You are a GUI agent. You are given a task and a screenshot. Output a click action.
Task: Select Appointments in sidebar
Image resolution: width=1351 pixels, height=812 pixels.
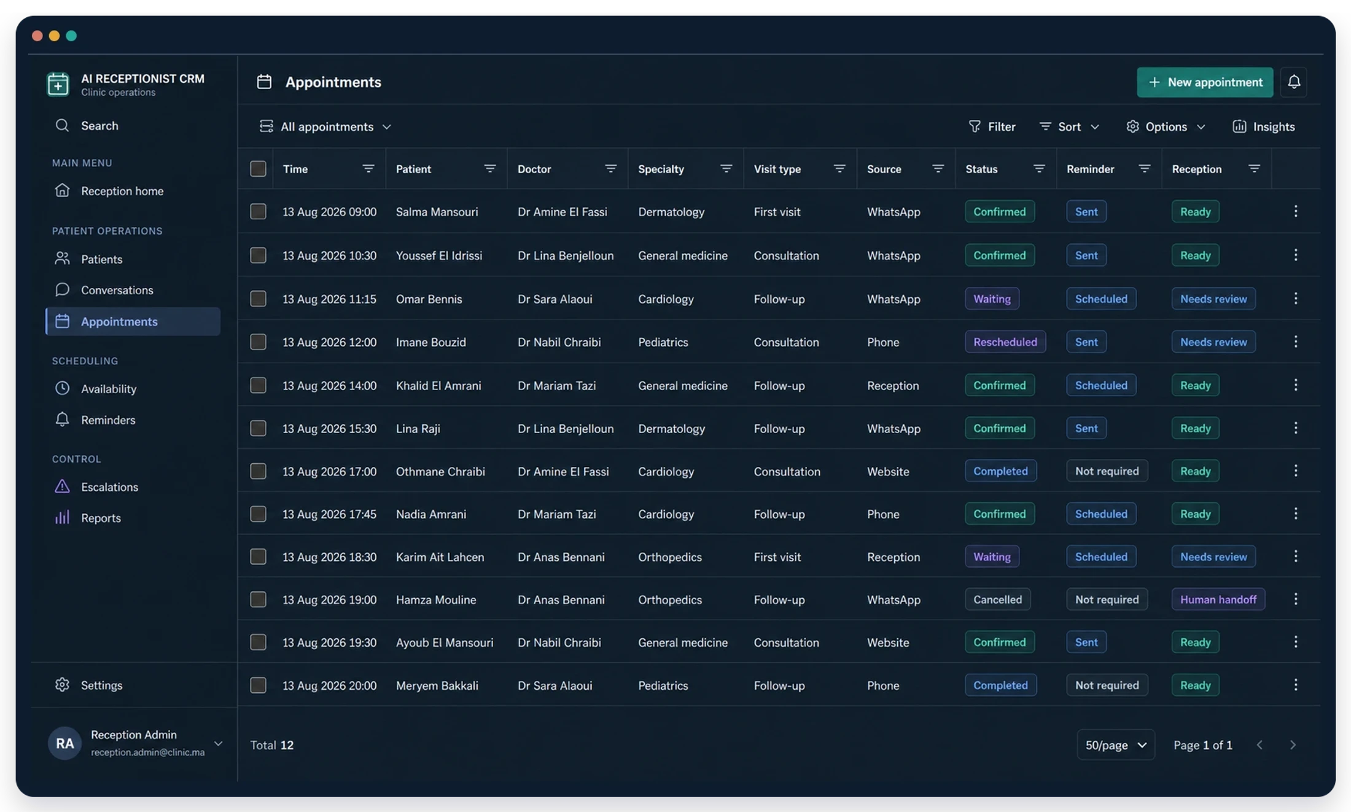point(133,321)
